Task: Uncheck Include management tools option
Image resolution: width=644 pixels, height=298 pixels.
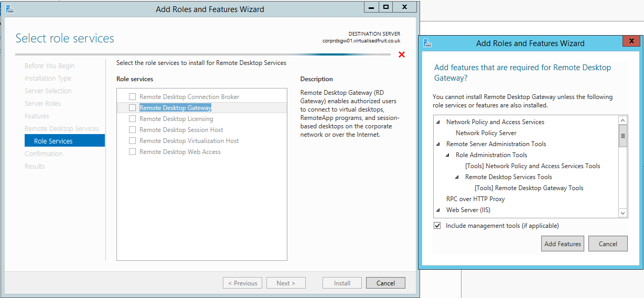Action: coord(437,226)
